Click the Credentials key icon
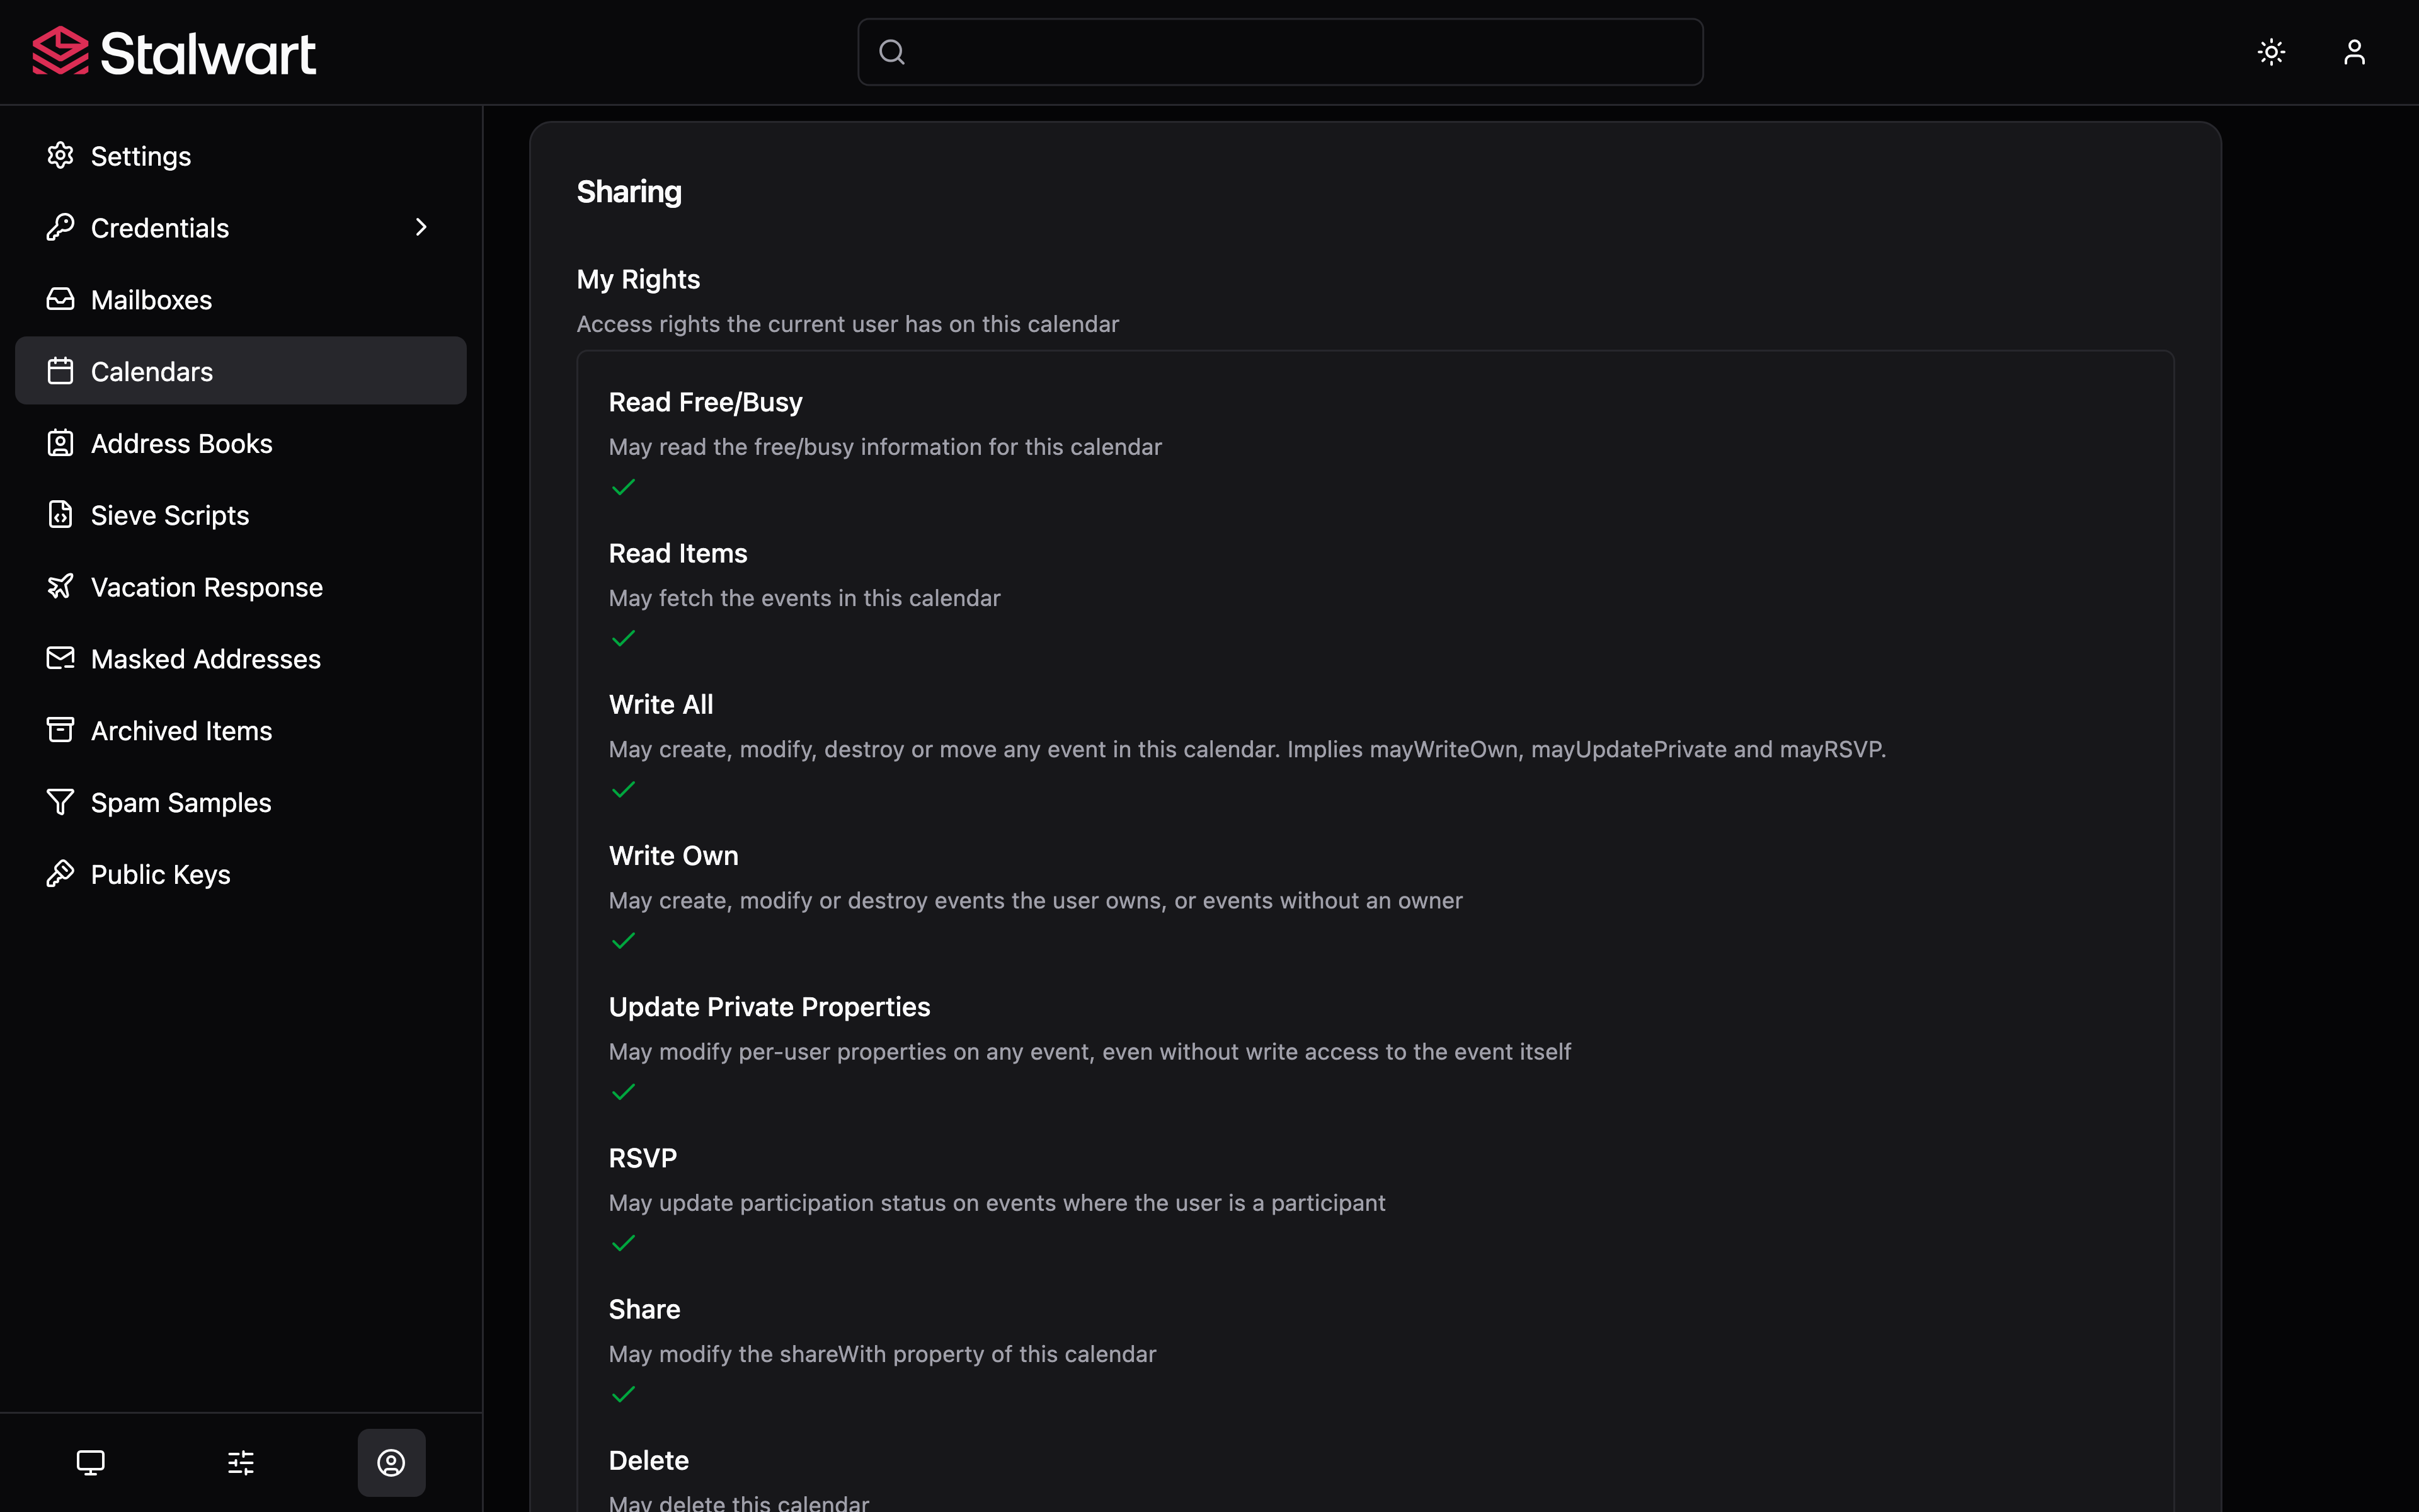2419x1512 pixels. click(x=60, y=227)
